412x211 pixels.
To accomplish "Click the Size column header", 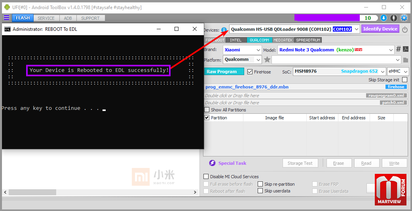I will pyautogui.click(x=382, y=118).
